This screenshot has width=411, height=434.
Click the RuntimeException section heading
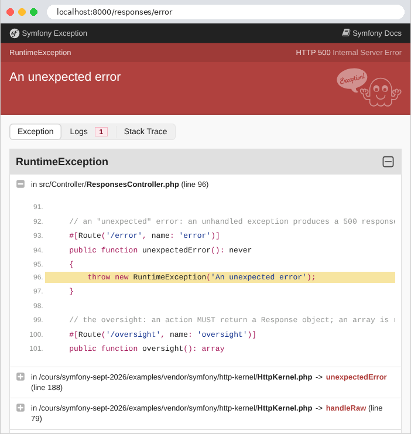tap(62, 162)
